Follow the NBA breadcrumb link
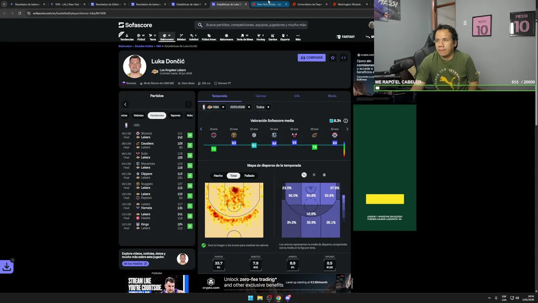Image resolution: width=538 pixels, height=303 pixels. pyautogui.click(x=159, y=46)
